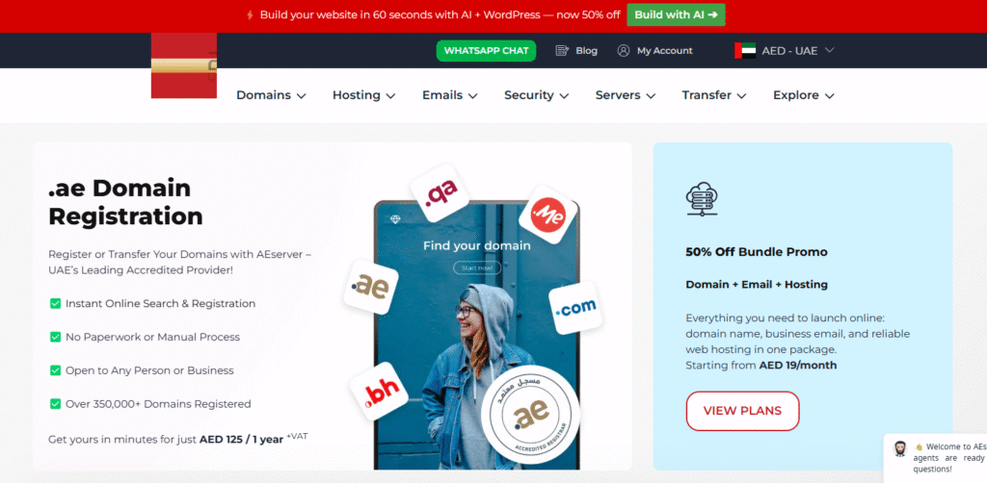Select the .com domain tile

pos(576,307)
